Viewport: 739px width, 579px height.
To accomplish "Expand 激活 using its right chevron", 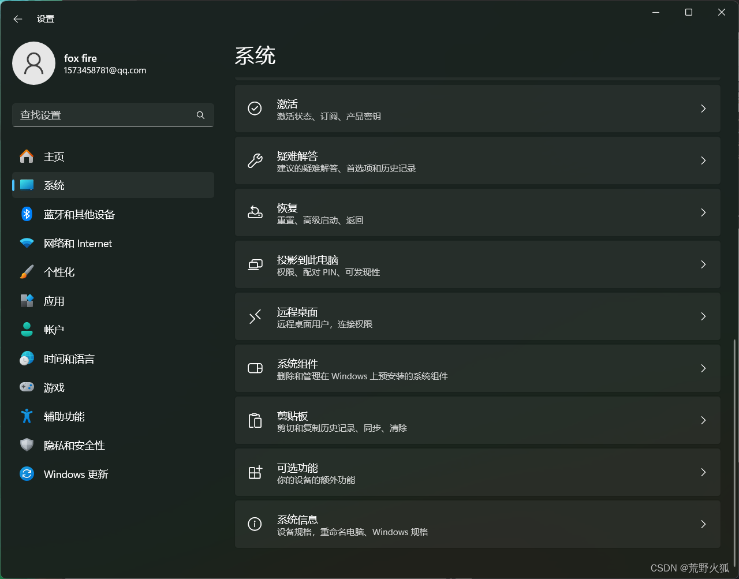I will (x=703, y=109).
